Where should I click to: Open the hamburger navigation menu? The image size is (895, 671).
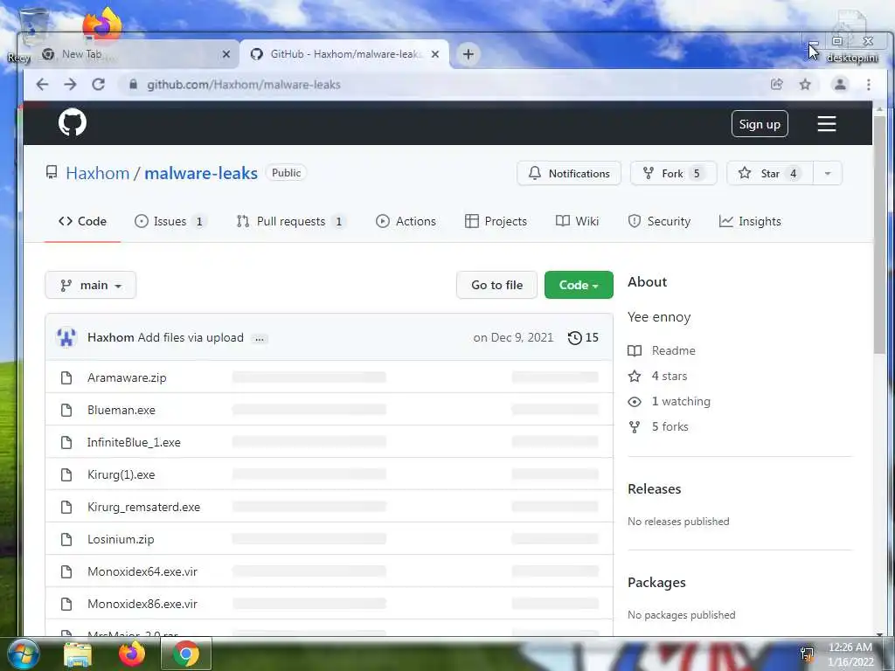(x=827, y=124)
